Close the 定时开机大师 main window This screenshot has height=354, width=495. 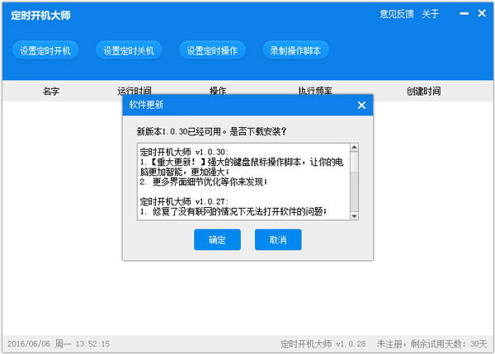[481, 14]
